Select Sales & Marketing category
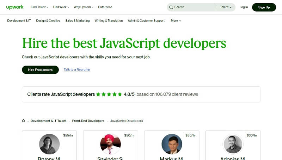 (77, 21)
